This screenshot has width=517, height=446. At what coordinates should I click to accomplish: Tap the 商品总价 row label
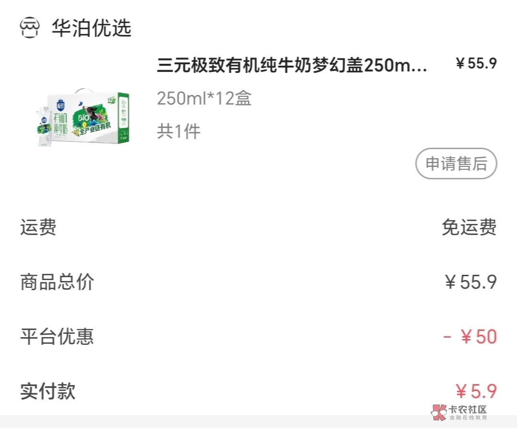[x=57, y=282]
